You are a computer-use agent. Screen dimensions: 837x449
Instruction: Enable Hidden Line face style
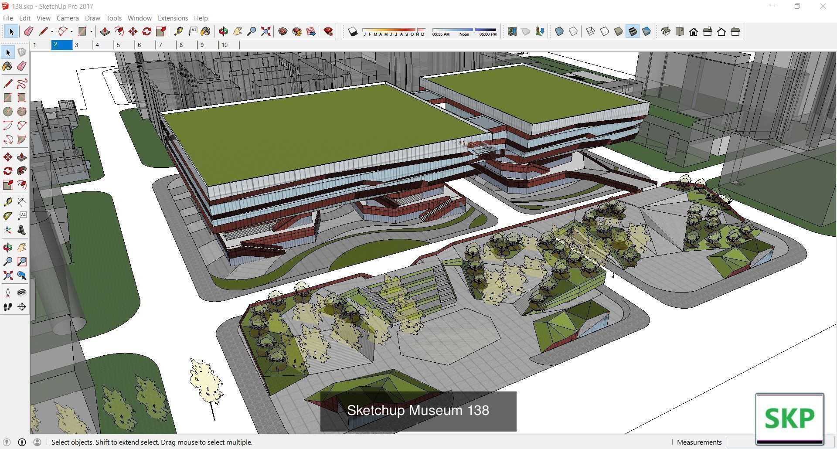coord(605,31)
